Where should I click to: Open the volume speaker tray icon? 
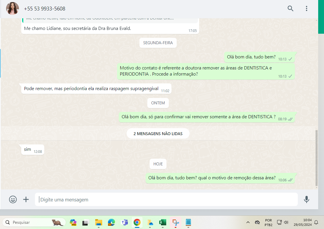286,222
